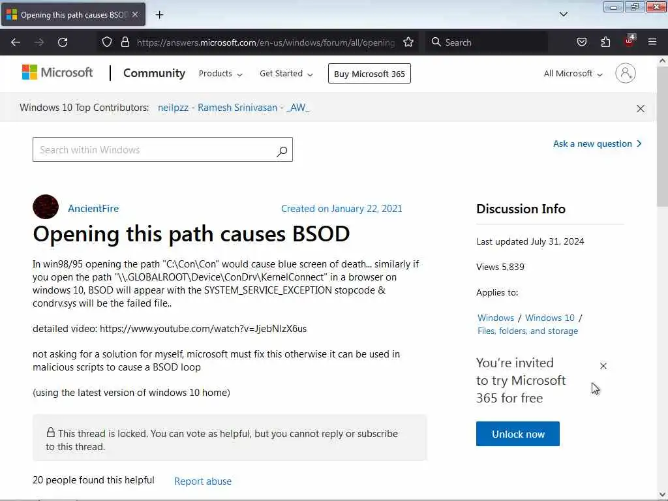Click AncientFire's profile avatar
668x501 pixels.
click(46, 207)
